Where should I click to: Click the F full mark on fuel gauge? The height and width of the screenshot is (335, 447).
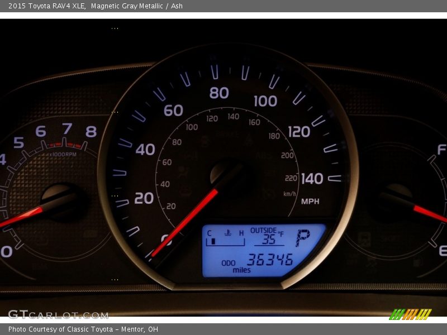click(441, 149)
